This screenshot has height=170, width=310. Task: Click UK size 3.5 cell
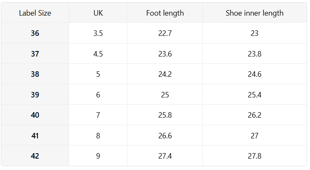98,33
